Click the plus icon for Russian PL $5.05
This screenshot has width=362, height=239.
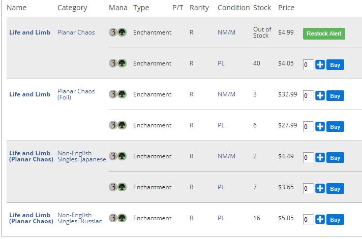click(x=320, y=219)
